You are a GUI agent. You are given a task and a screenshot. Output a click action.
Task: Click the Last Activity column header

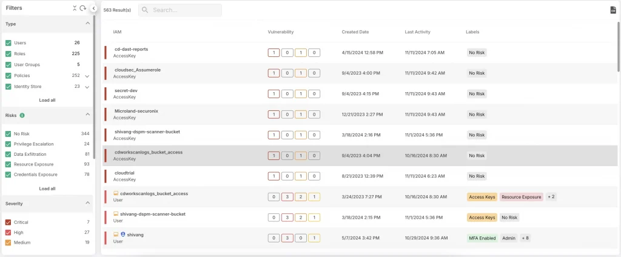[418, 32]
